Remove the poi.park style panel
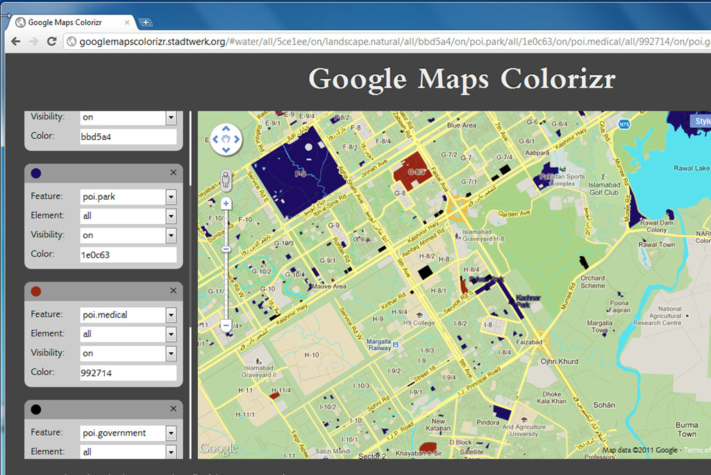Viewport: 711px width, 475px height. pyautogui.click(x=173, y=173)
